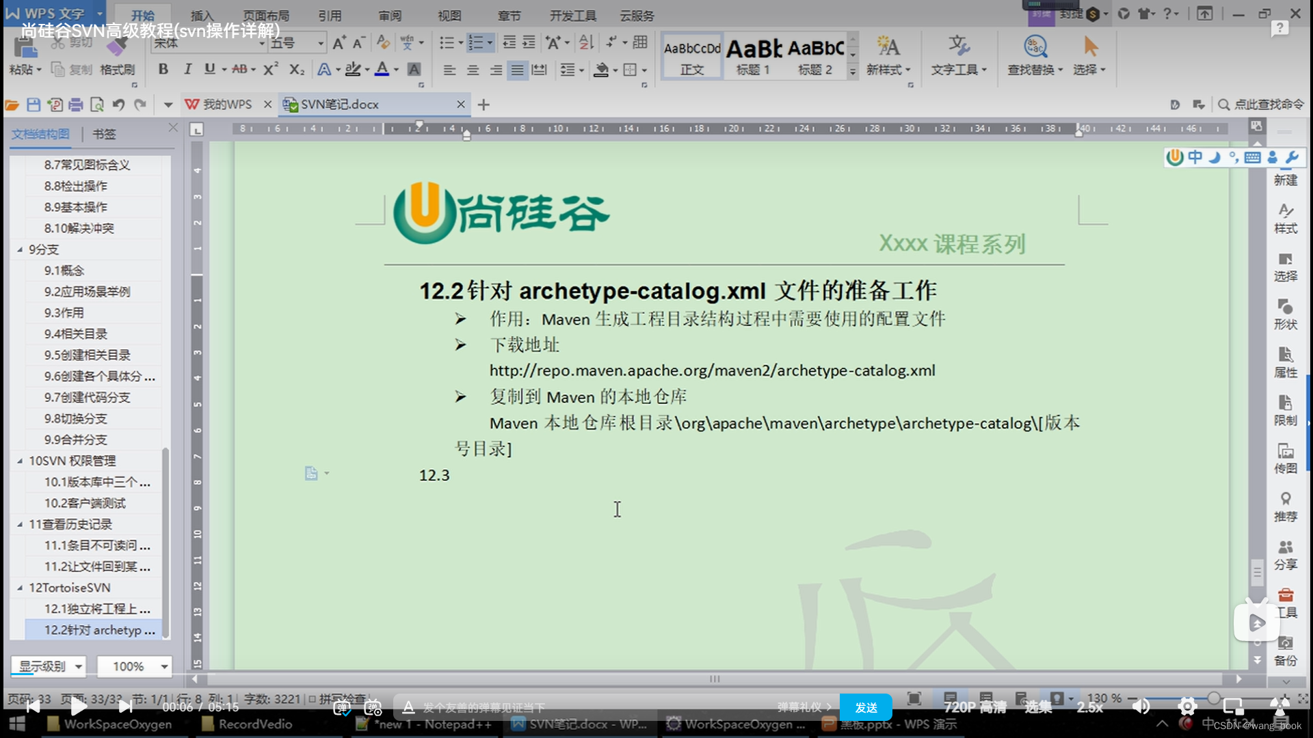1313x738 pixels.
Task: Open the 100% zoom dropdown in outline panel
Action: tap(134, 666)
